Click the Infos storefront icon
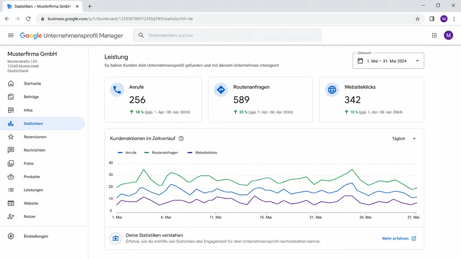This screenshot has height=259, width=461. 11,110
